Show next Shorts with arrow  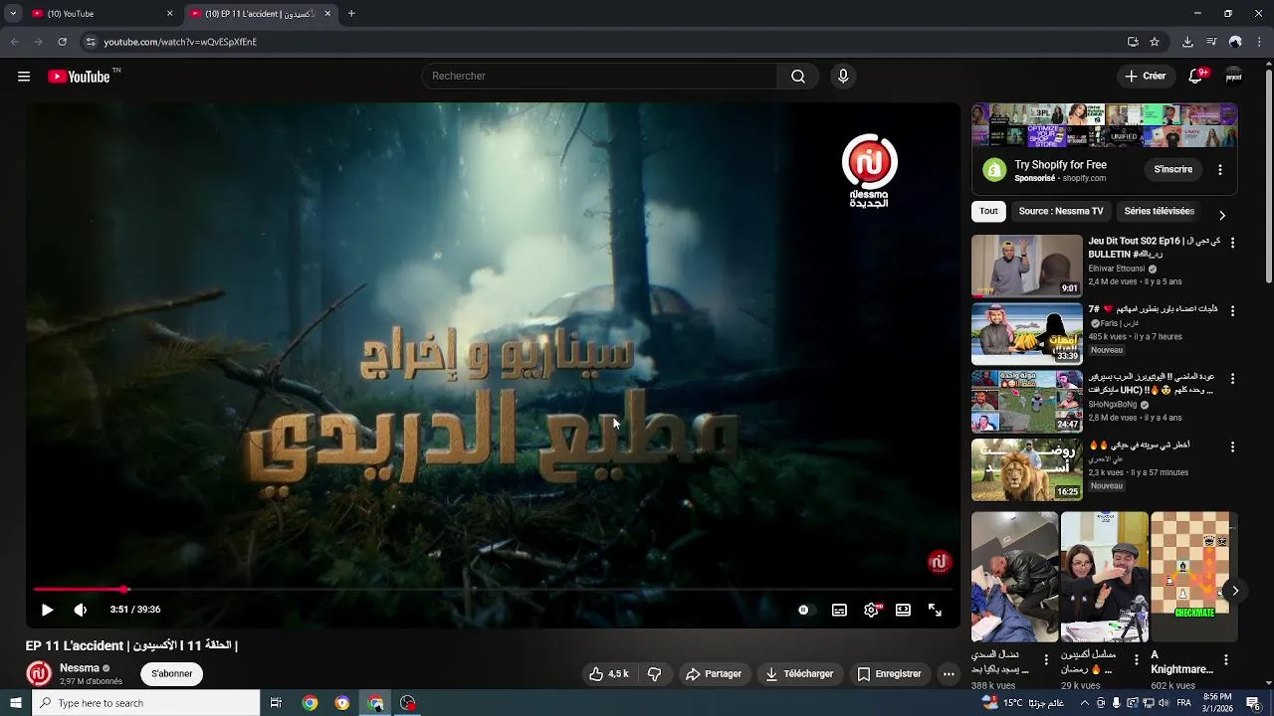1234,591
